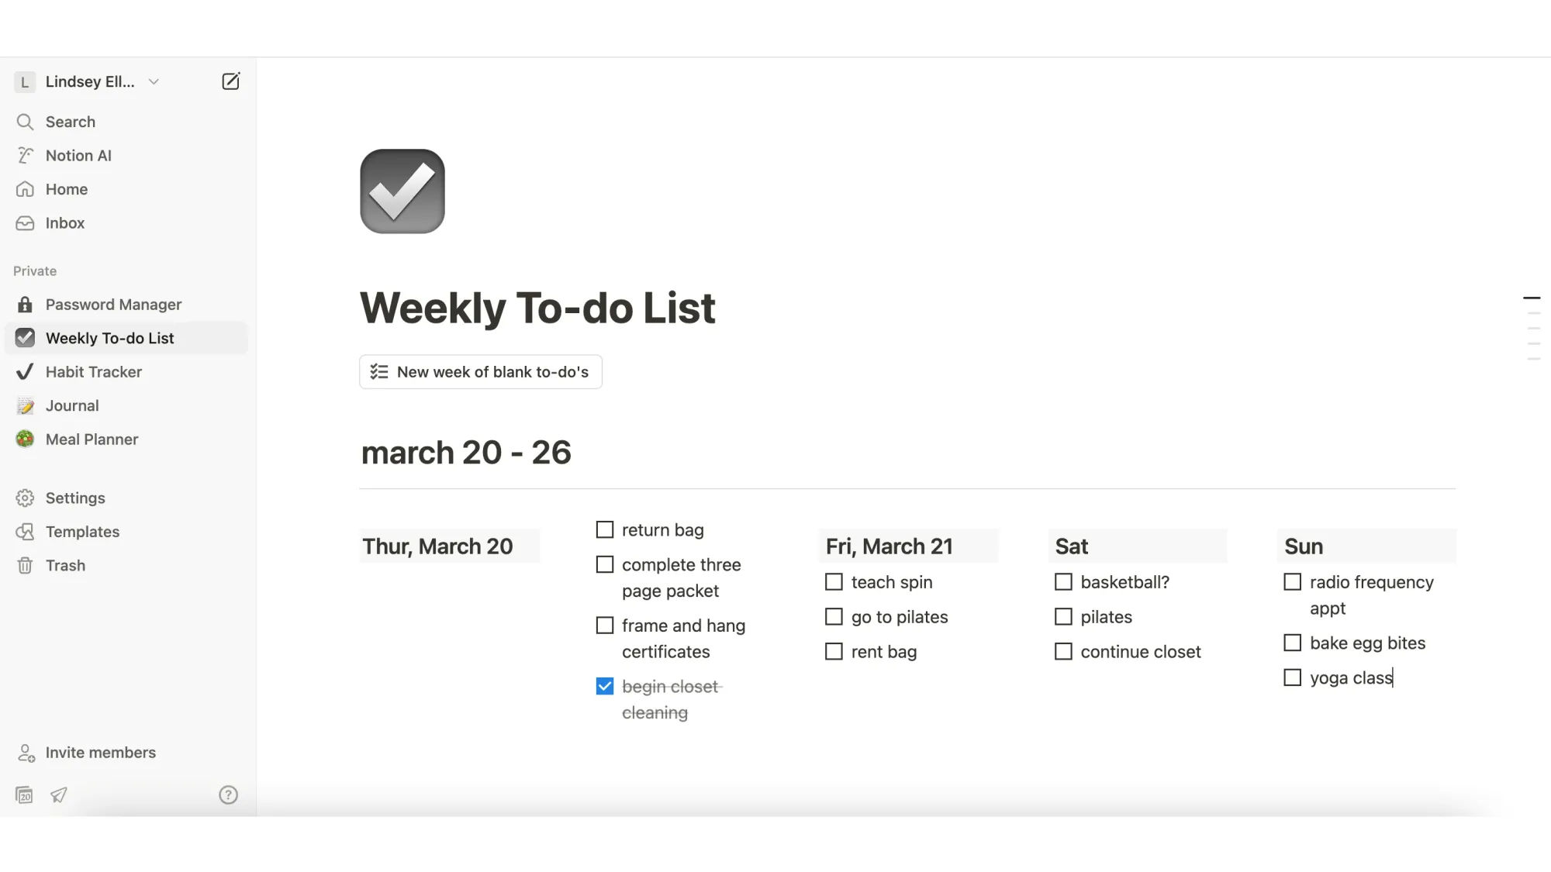1551x872 pixels.
Task: Click the new page compose icon
Action: pos(230,81)
